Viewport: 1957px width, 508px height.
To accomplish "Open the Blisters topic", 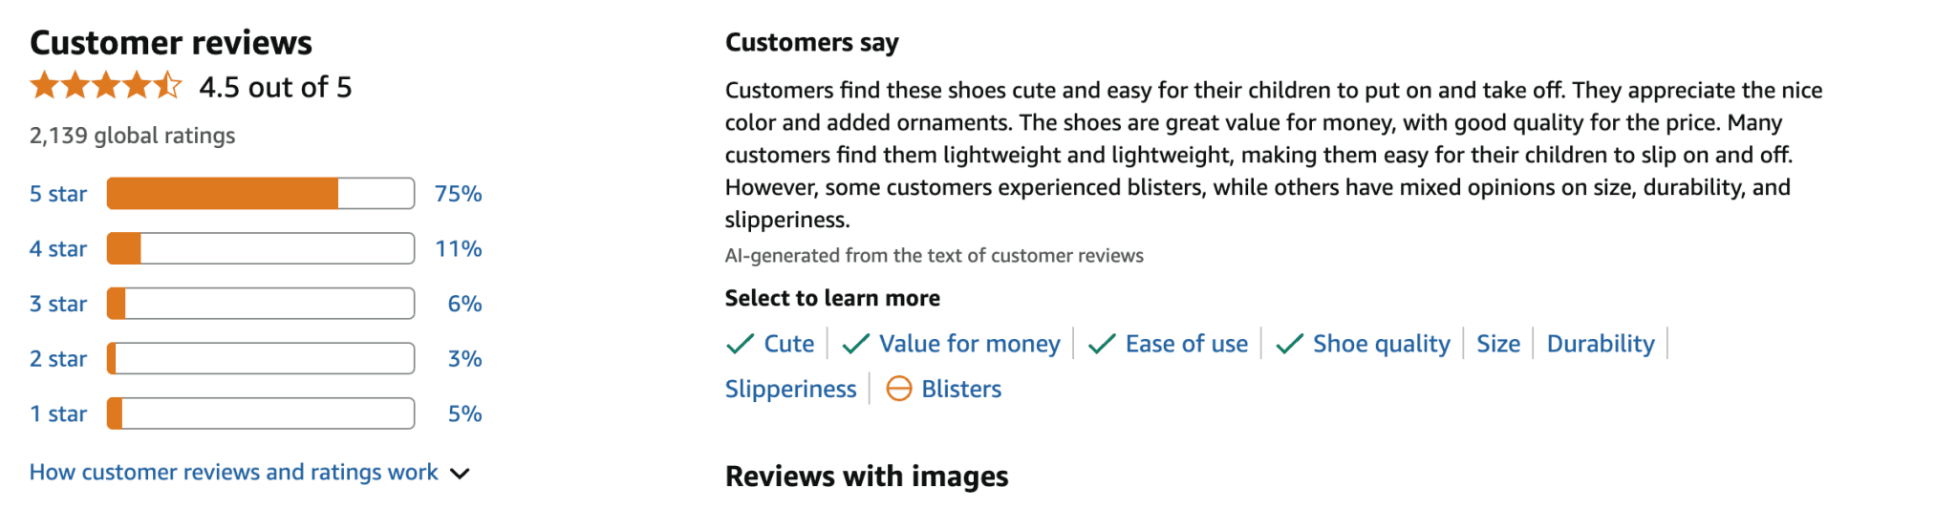I will point(961,389).
